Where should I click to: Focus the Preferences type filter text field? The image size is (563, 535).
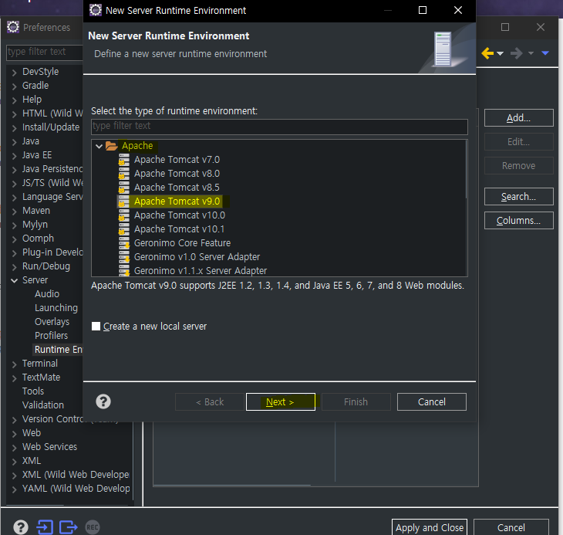(45, 52)
